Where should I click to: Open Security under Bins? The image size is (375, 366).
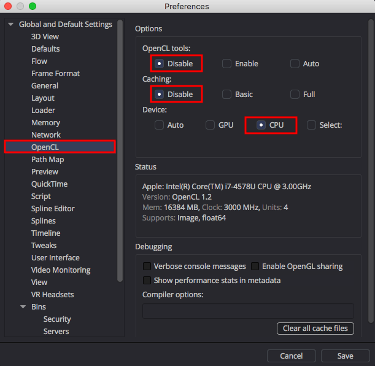pos(57,319)
